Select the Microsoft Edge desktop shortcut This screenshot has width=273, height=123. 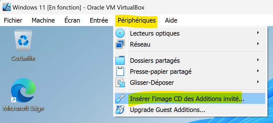(x=23, y=95)
